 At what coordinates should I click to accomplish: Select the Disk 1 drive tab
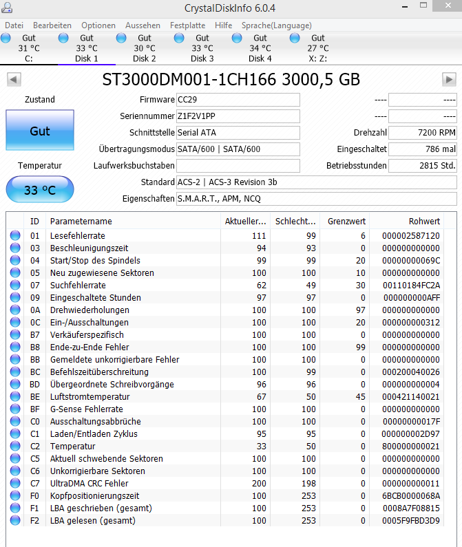pyautogui.click(x=87, y=48)
